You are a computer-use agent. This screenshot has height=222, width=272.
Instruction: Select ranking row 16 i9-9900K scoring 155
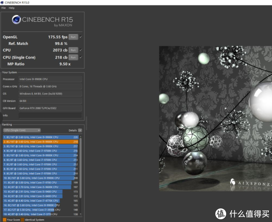pyautogui.click(x=41, y=205)
